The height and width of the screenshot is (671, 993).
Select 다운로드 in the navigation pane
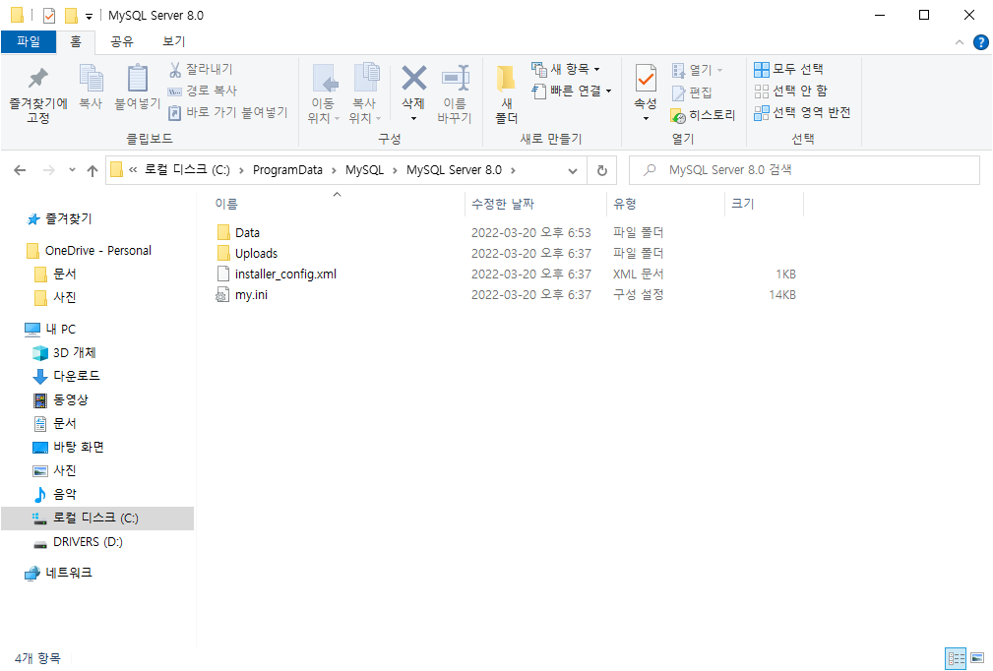76,376
